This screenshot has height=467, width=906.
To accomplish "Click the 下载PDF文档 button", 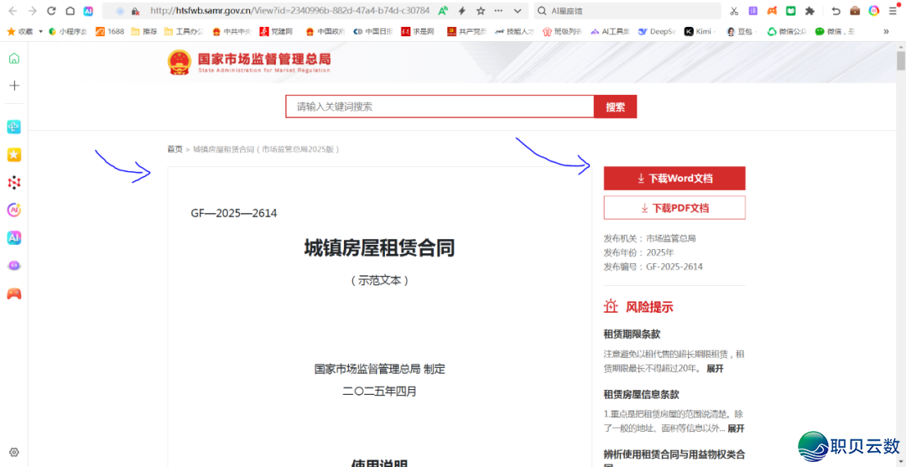I will [674, 208].
